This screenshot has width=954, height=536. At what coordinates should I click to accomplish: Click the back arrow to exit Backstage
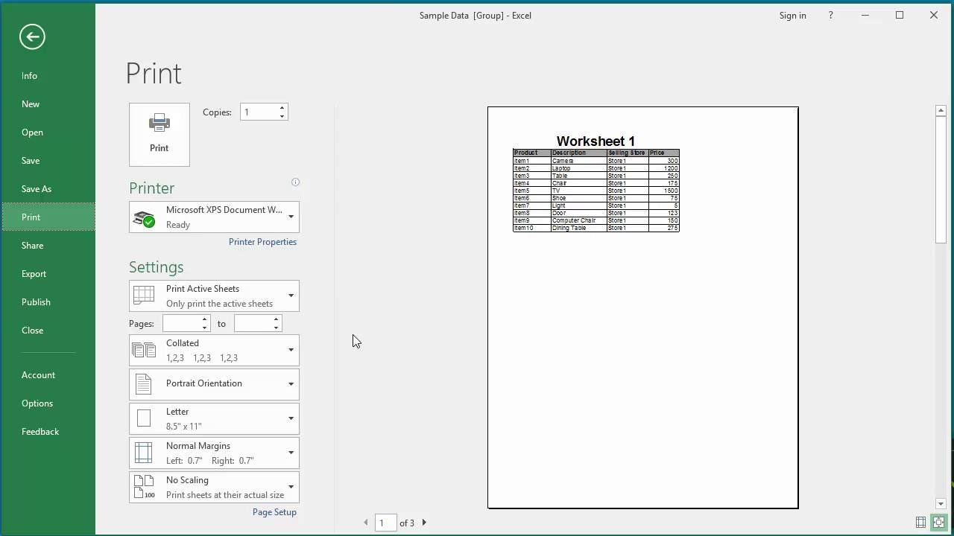click(32, 36)
